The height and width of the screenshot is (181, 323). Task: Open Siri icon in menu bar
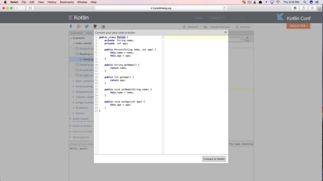point(311,2)
